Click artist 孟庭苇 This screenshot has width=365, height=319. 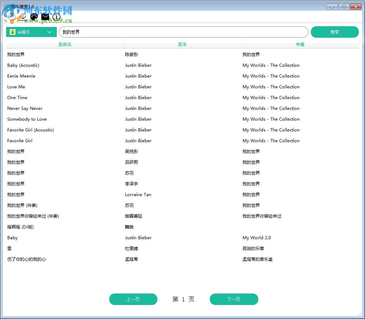131,259
